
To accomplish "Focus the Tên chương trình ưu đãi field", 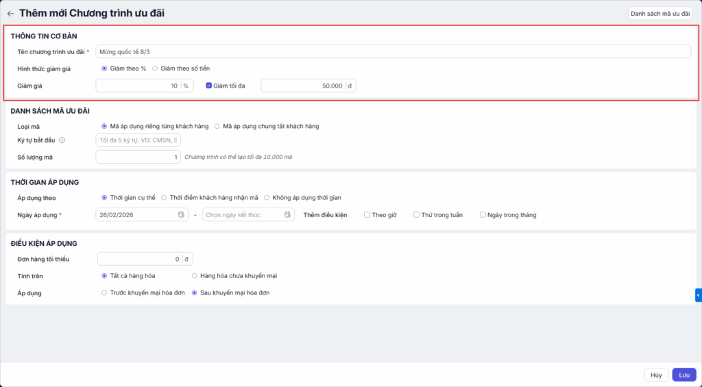I will (x=393, y=51).
